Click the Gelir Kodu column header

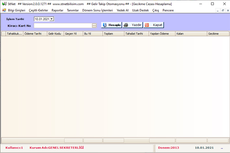pyautogui.click(x=54, y=34)
